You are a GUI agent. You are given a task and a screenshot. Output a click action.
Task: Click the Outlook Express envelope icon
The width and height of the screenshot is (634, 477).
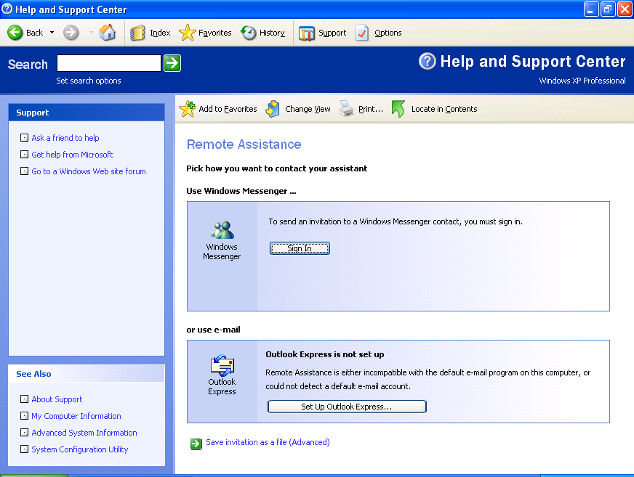(222, 365)
